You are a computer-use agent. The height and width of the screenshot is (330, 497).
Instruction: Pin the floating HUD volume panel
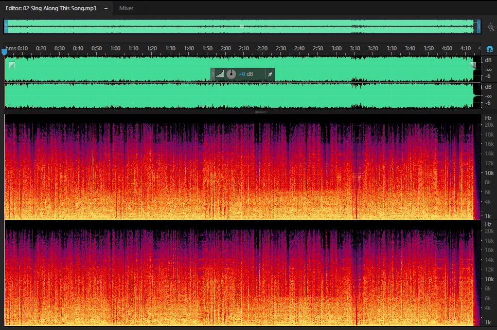pyautogui.click(x=270, y=74)
